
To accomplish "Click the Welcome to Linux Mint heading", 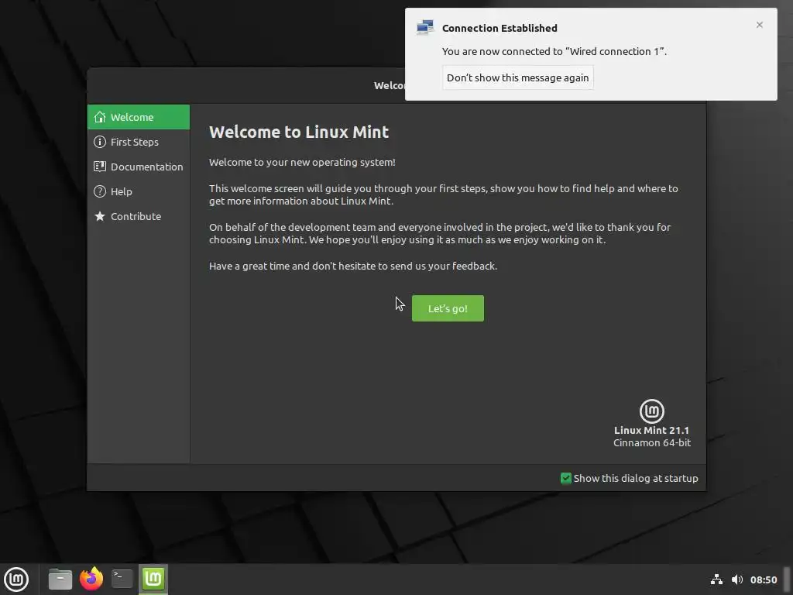I will [299, 132].
